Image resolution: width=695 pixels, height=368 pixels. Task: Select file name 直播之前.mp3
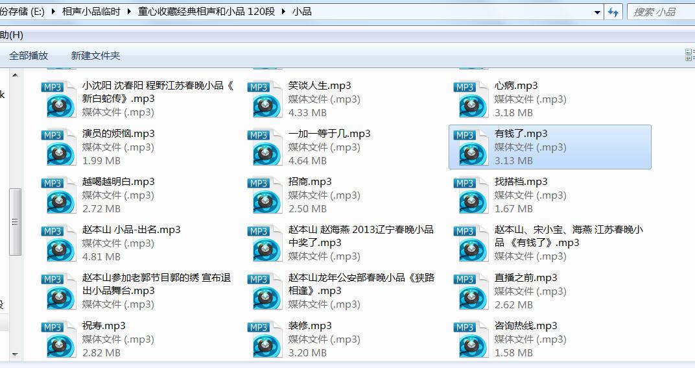[x=526, y=278]
